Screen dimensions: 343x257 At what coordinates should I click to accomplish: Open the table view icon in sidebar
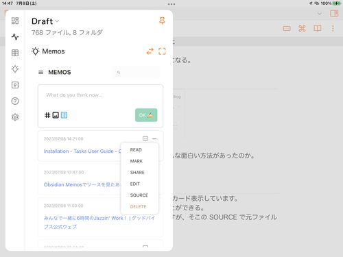tap(15, 53)
